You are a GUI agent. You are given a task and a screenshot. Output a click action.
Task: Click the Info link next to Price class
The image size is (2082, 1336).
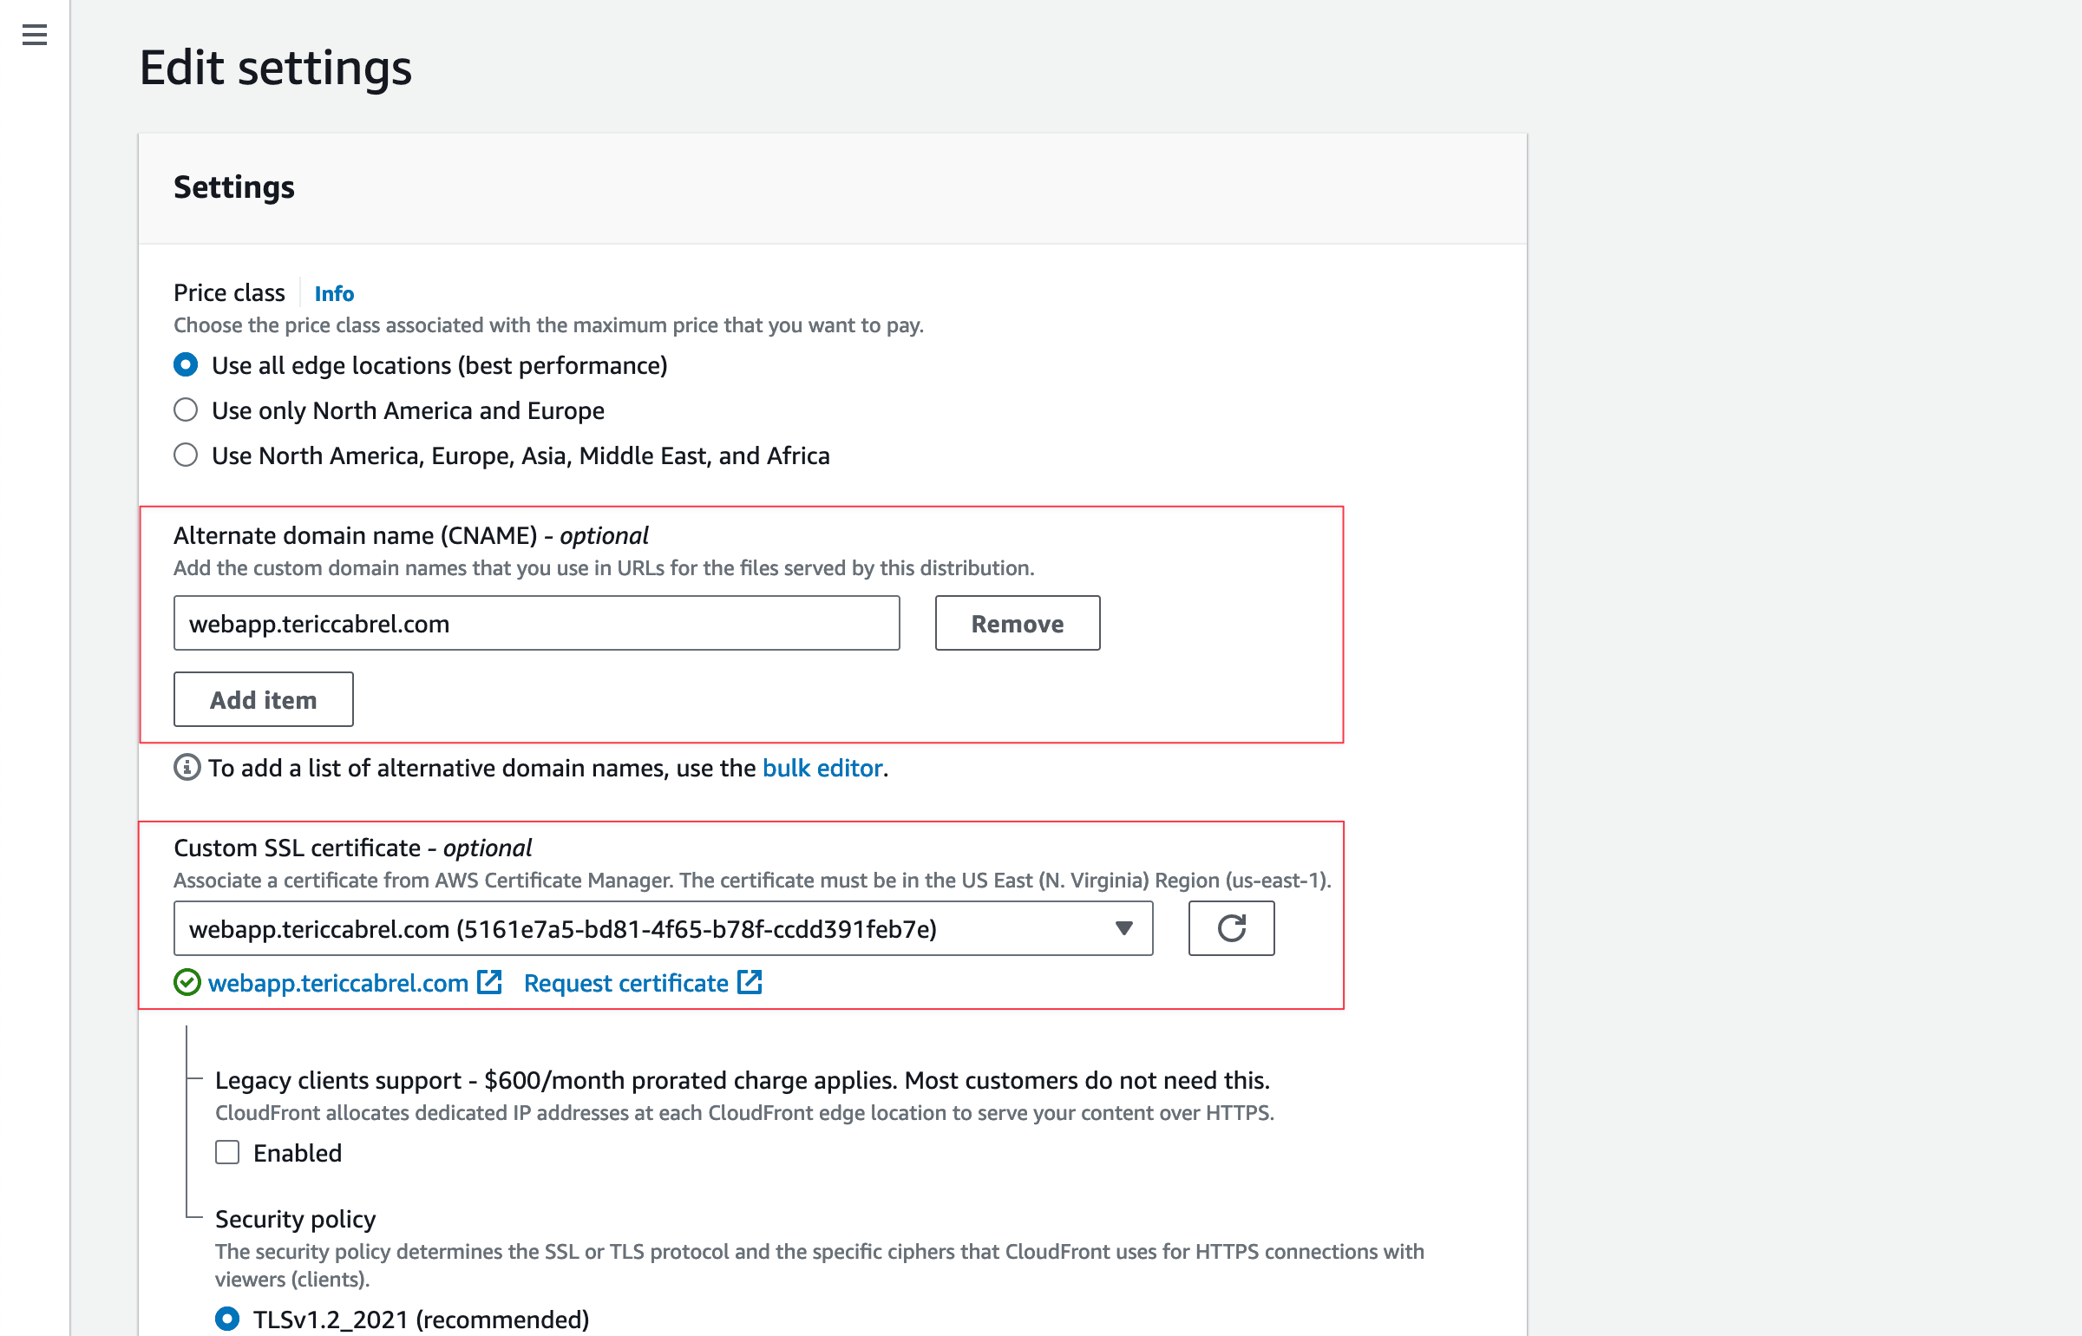(x=333, y=293)
